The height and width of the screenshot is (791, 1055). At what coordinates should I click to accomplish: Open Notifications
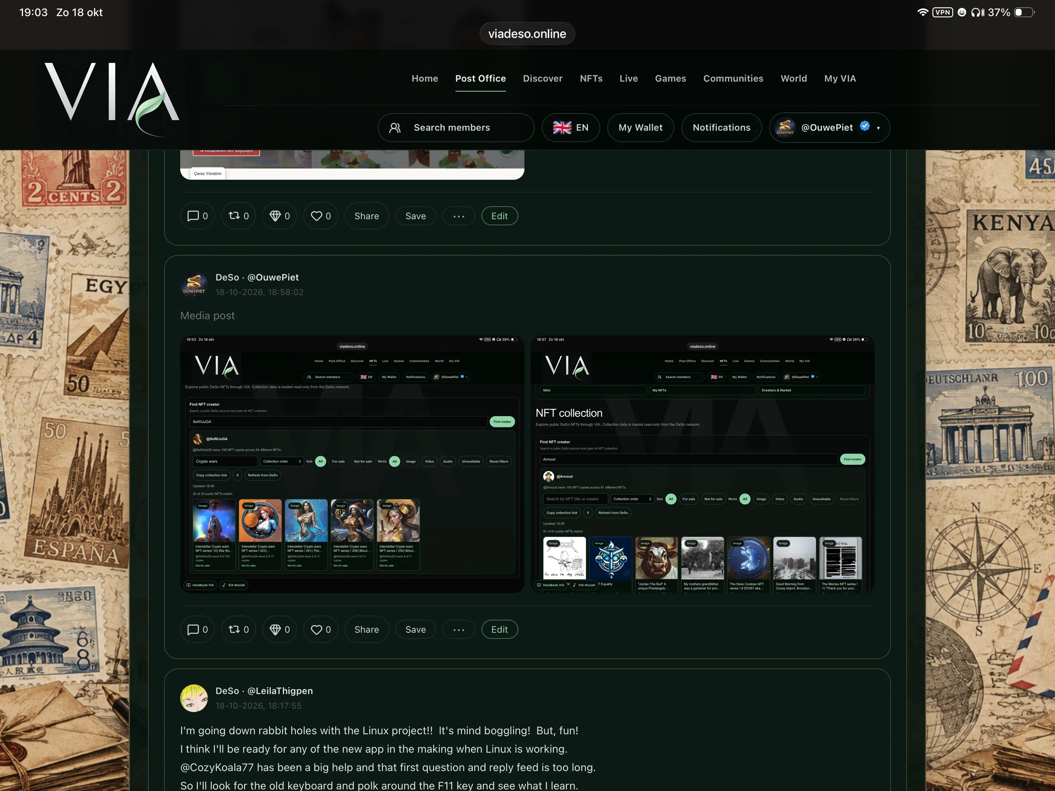coord(721,127)
